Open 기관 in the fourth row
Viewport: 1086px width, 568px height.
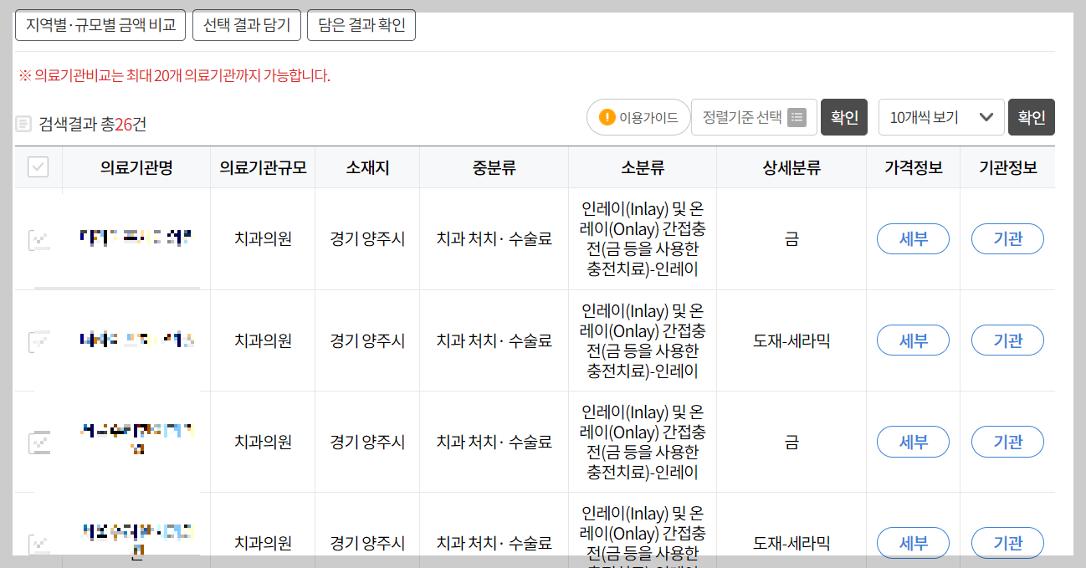click(x=1007, y=543)
